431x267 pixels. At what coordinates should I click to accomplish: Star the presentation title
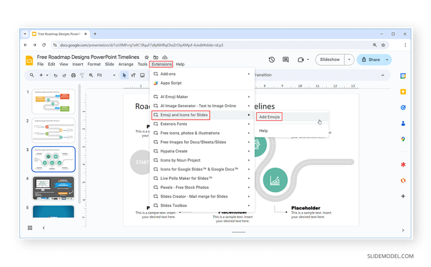click(x=147, y=57)
